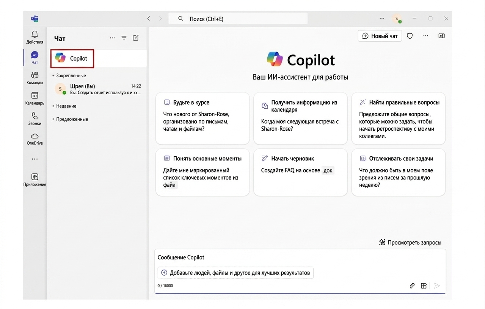Click the filter chats icon
This screenshot has width=485, height=309.
(124, 38)
